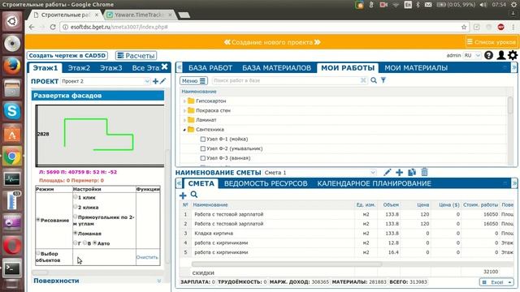Open the Excel export dropdown
This screenshot has height=292, width=520.
click(x=496, y=282)
